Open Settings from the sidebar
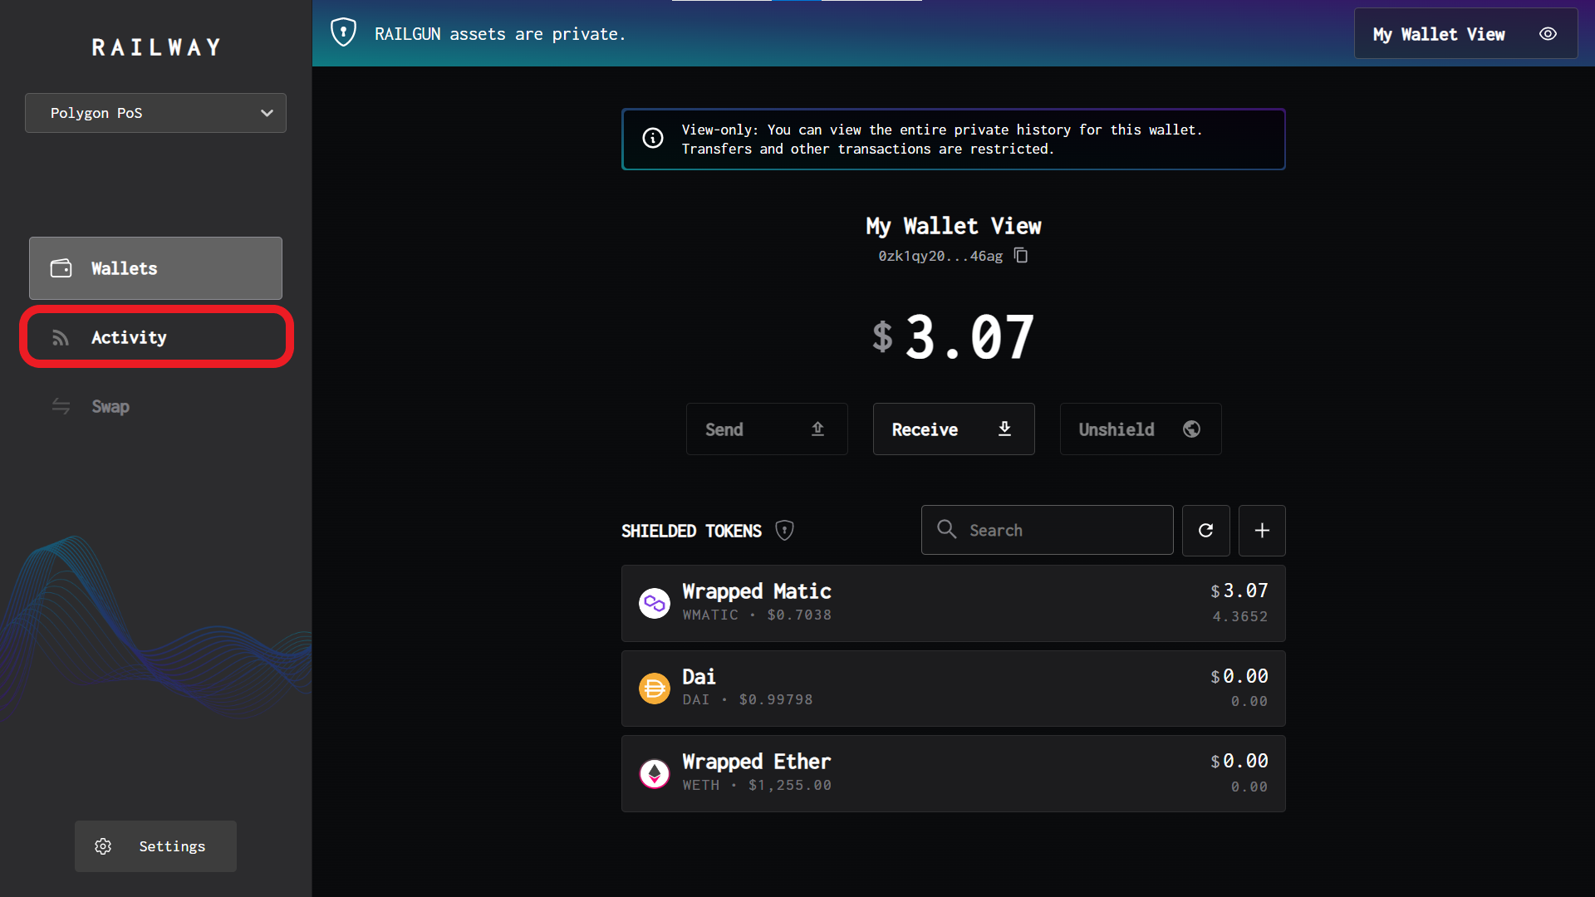This screenshot has width=1595, height=897. coord(155,846)
